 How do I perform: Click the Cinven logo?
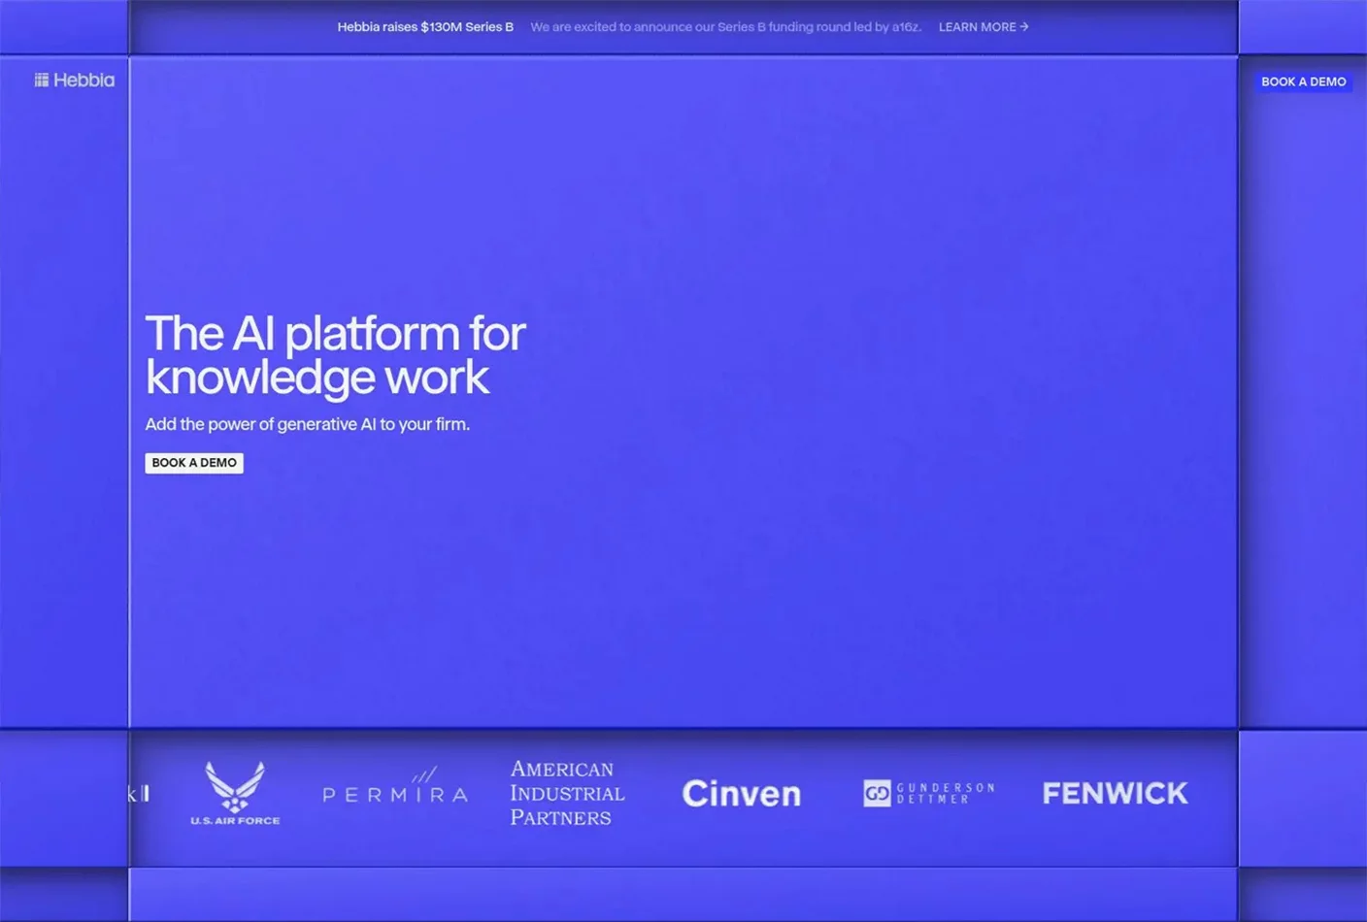[742, 794]
